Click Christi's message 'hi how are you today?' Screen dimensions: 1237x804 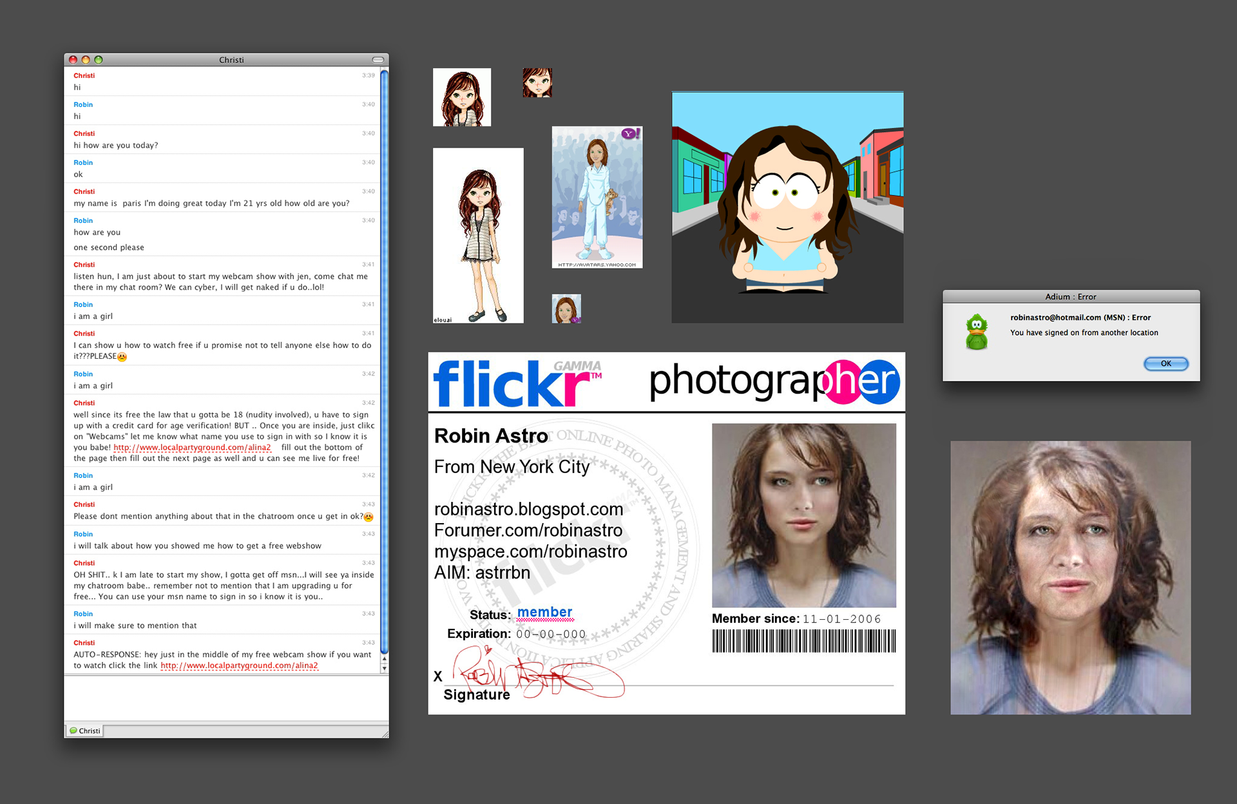pos(116,146)
